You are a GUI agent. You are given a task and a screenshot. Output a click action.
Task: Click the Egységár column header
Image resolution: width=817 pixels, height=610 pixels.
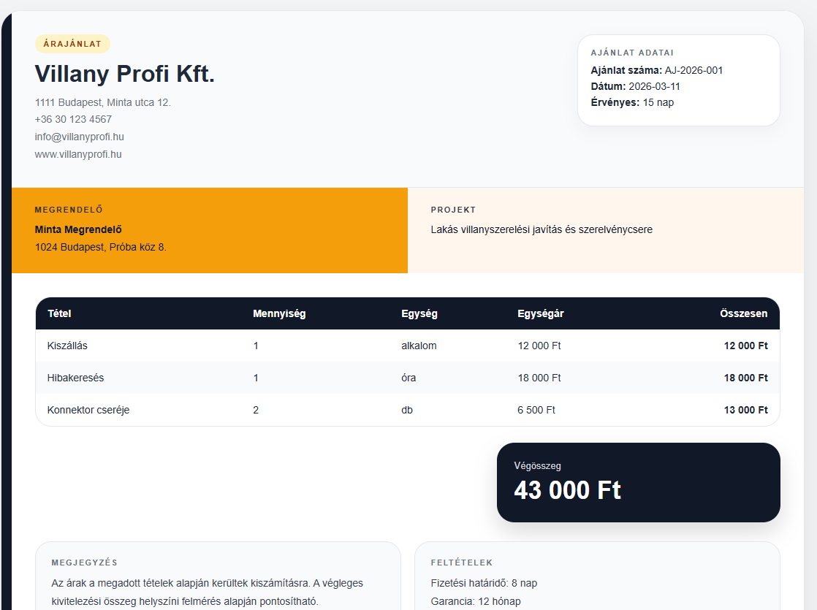click(540, 313)
